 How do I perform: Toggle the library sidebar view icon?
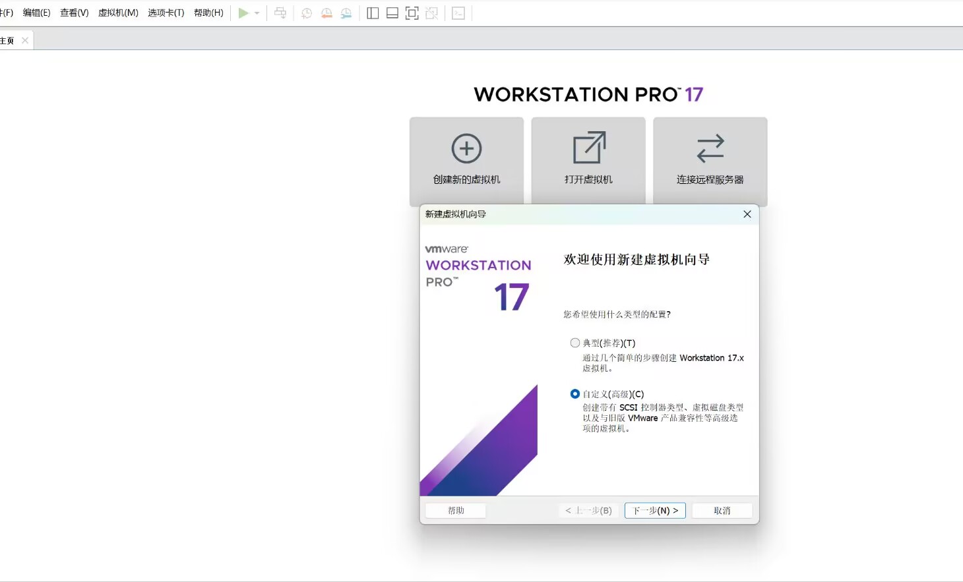click(373, 13)
